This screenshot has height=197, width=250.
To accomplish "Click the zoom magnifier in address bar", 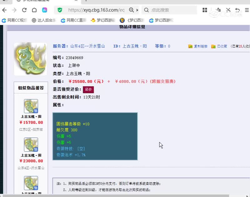I will coord(131,10).
